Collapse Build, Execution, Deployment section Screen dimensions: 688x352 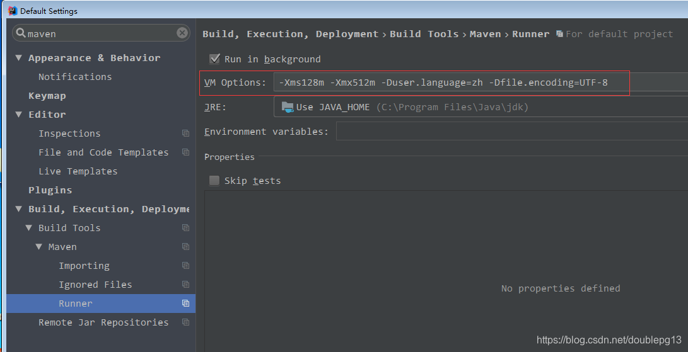(18, 208)
